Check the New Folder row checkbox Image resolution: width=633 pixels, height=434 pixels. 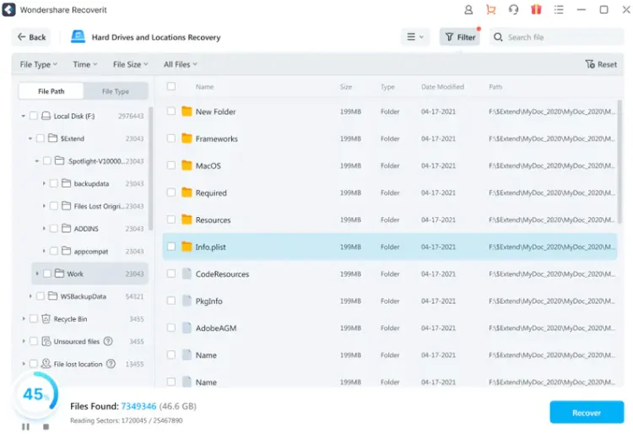tap(171, 111)
